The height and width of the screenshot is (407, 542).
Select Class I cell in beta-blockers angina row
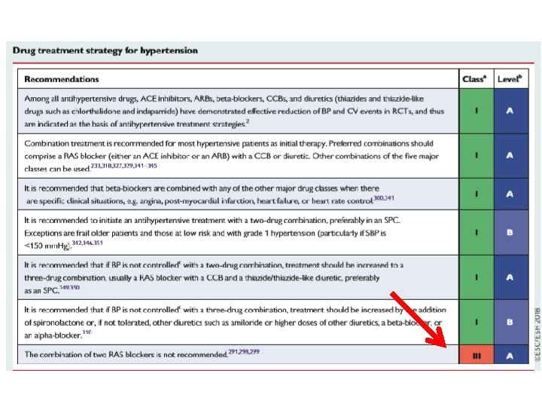point(477,194)
